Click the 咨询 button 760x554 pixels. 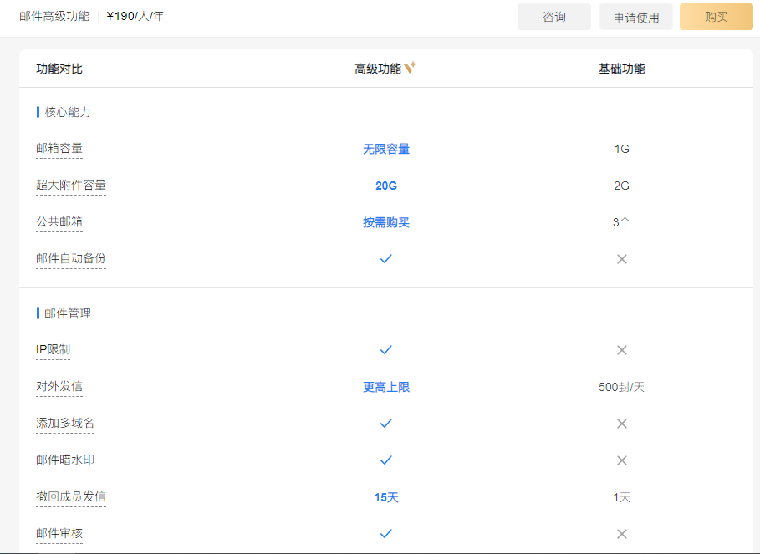(553, 16)
